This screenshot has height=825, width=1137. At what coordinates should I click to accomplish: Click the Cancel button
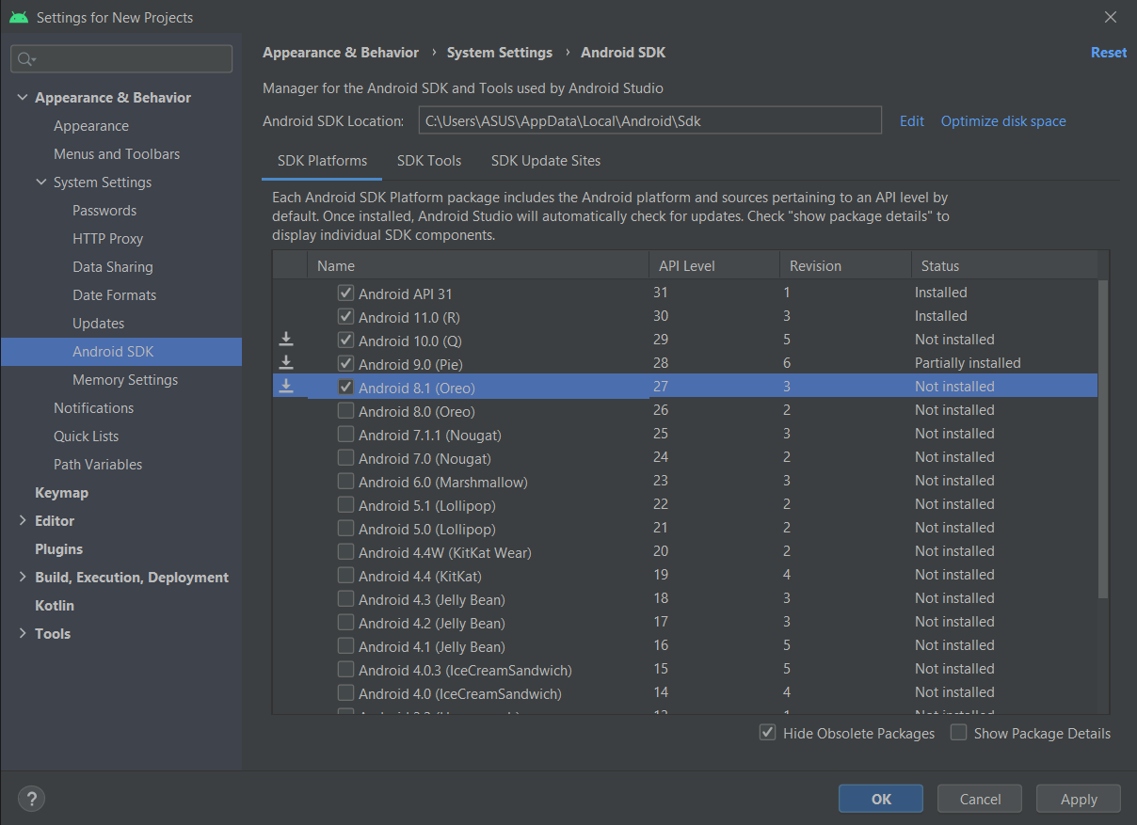(x=980, y=799)
